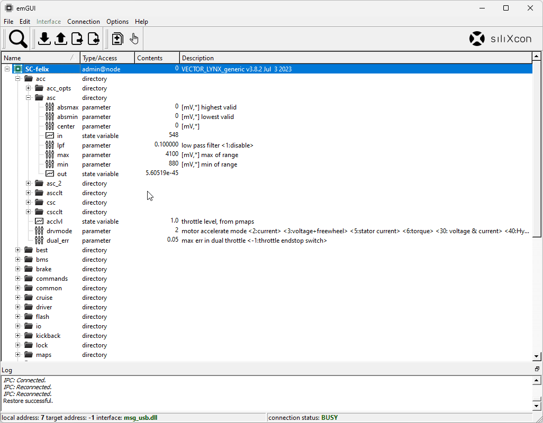
Task: Expand the maps directory
Action: [17, 354]
